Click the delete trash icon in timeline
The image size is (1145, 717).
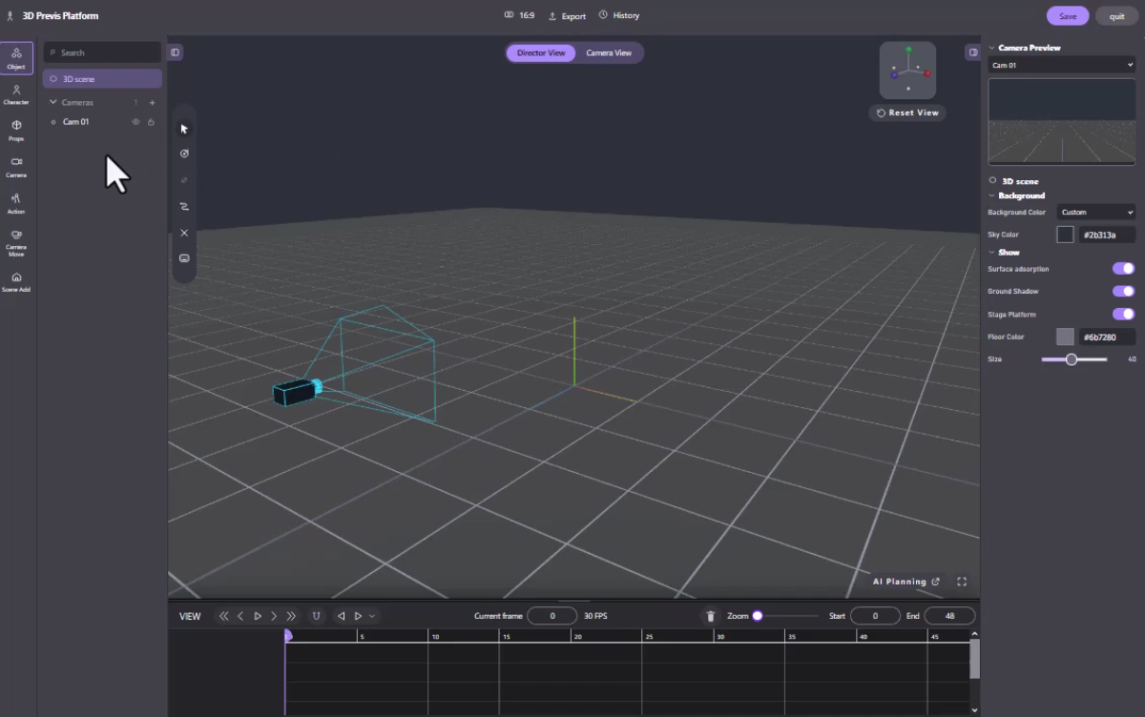click(x=710, y=616)
